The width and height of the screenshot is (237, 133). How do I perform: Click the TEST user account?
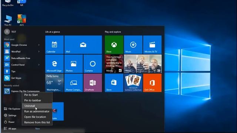(10, 32)
